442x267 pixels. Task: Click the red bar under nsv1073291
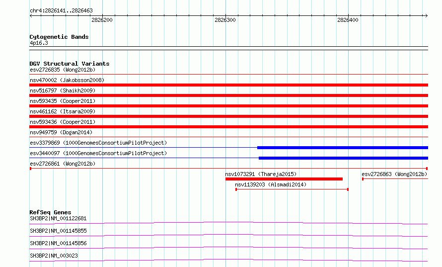tap(284, 179)
